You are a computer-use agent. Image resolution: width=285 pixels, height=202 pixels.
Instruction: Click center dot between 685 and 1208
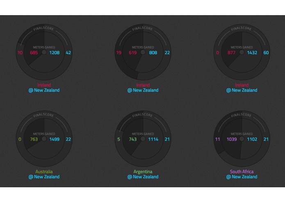pyautogui.click(x=44, y=52)
